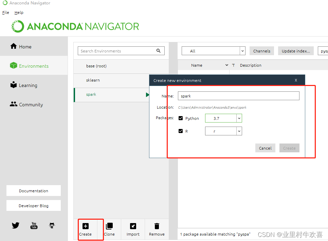Open Anaconda's GitHub page
The image size is (328, 241).
(x=52, y=225)
